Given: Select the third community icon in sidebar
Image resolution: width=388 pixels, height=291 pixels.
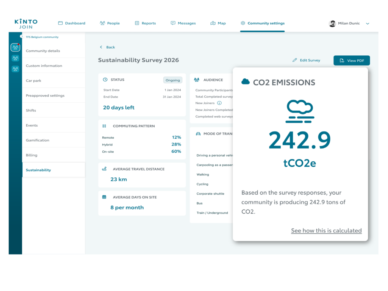Looking at the screenshot, I should tap(15, 69).
